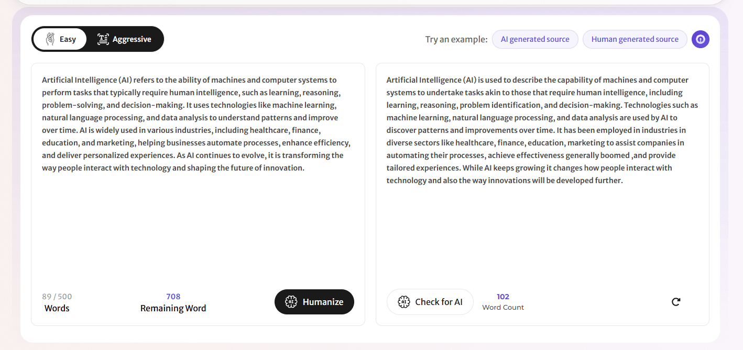Image resolution: width=743 pixels, height=350 pixels.
Task: Click the 102 Word Count indicator
Action: pyautogui.click(x=503, y=301)
